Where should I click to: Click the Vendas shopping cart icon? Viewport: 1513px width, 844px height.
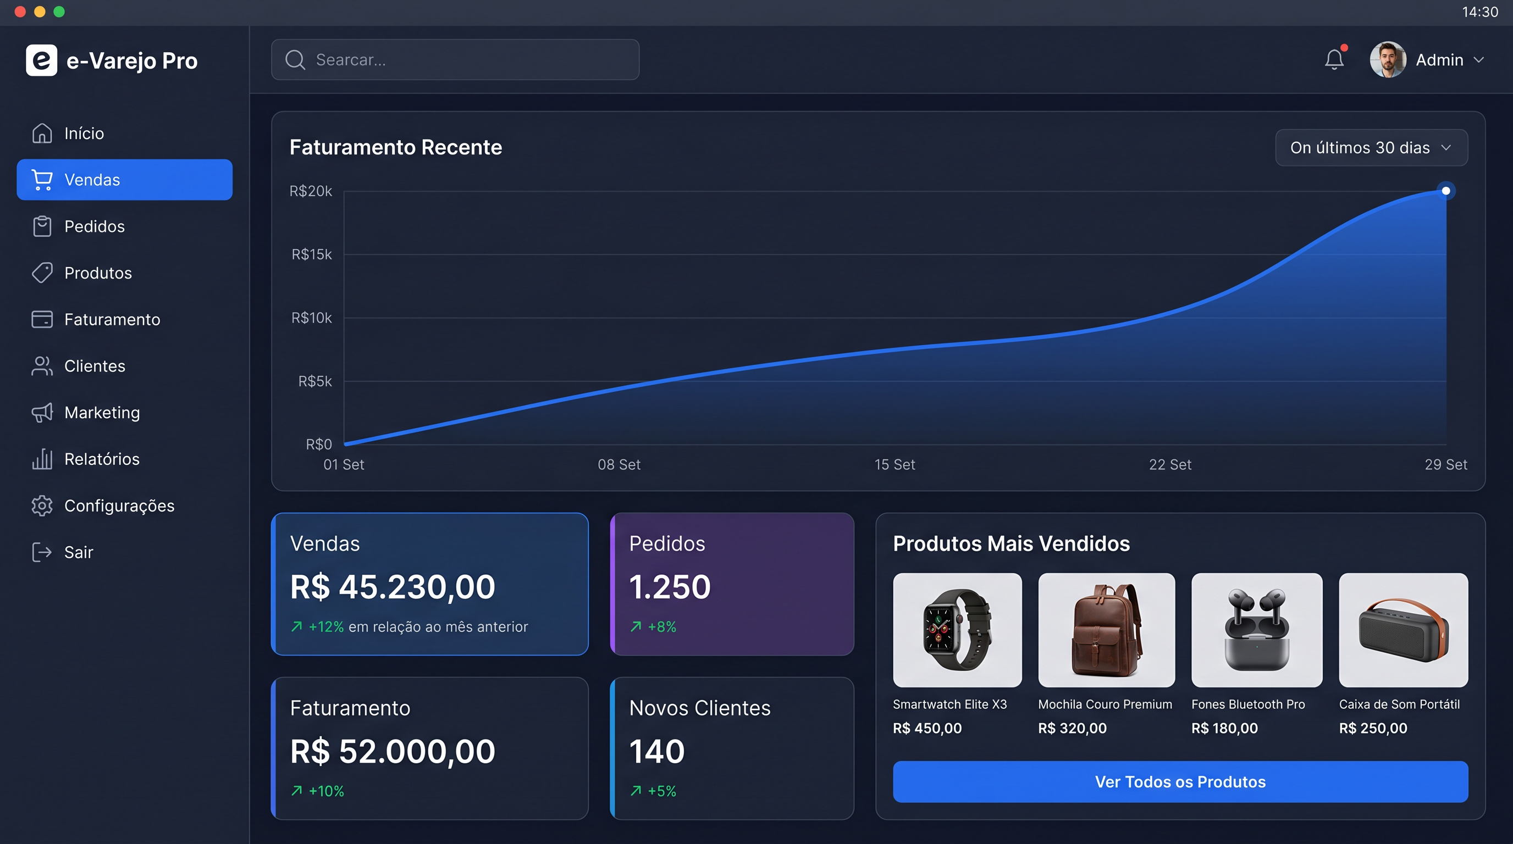tap(42, 180)
